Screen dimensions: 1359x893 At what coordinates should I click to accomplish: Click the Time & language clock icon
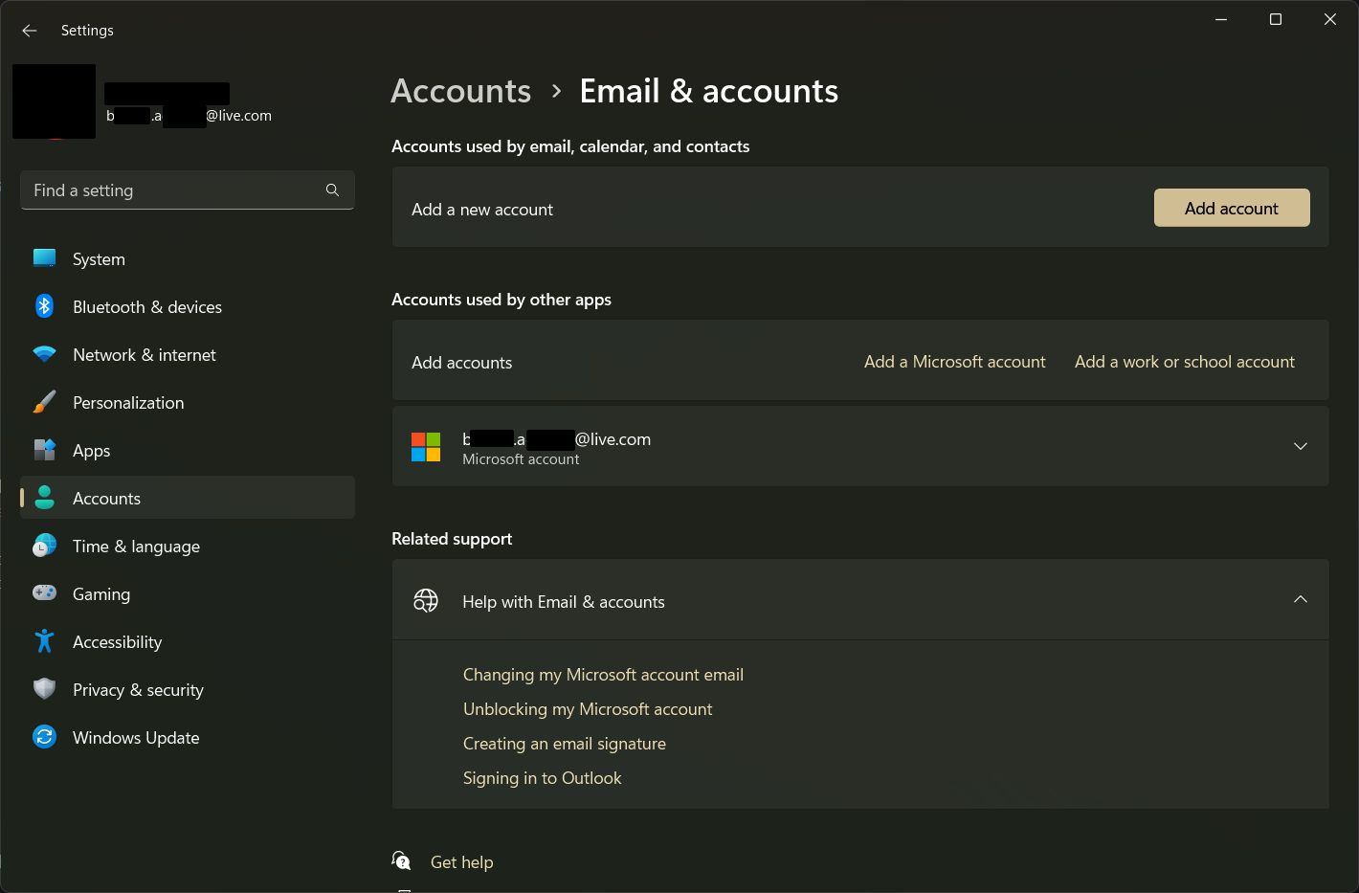[44, 546]
